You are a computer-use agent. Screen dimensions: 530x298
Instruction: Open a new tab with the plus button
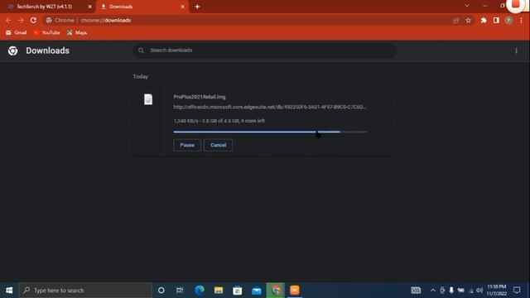tap(197, 7)
